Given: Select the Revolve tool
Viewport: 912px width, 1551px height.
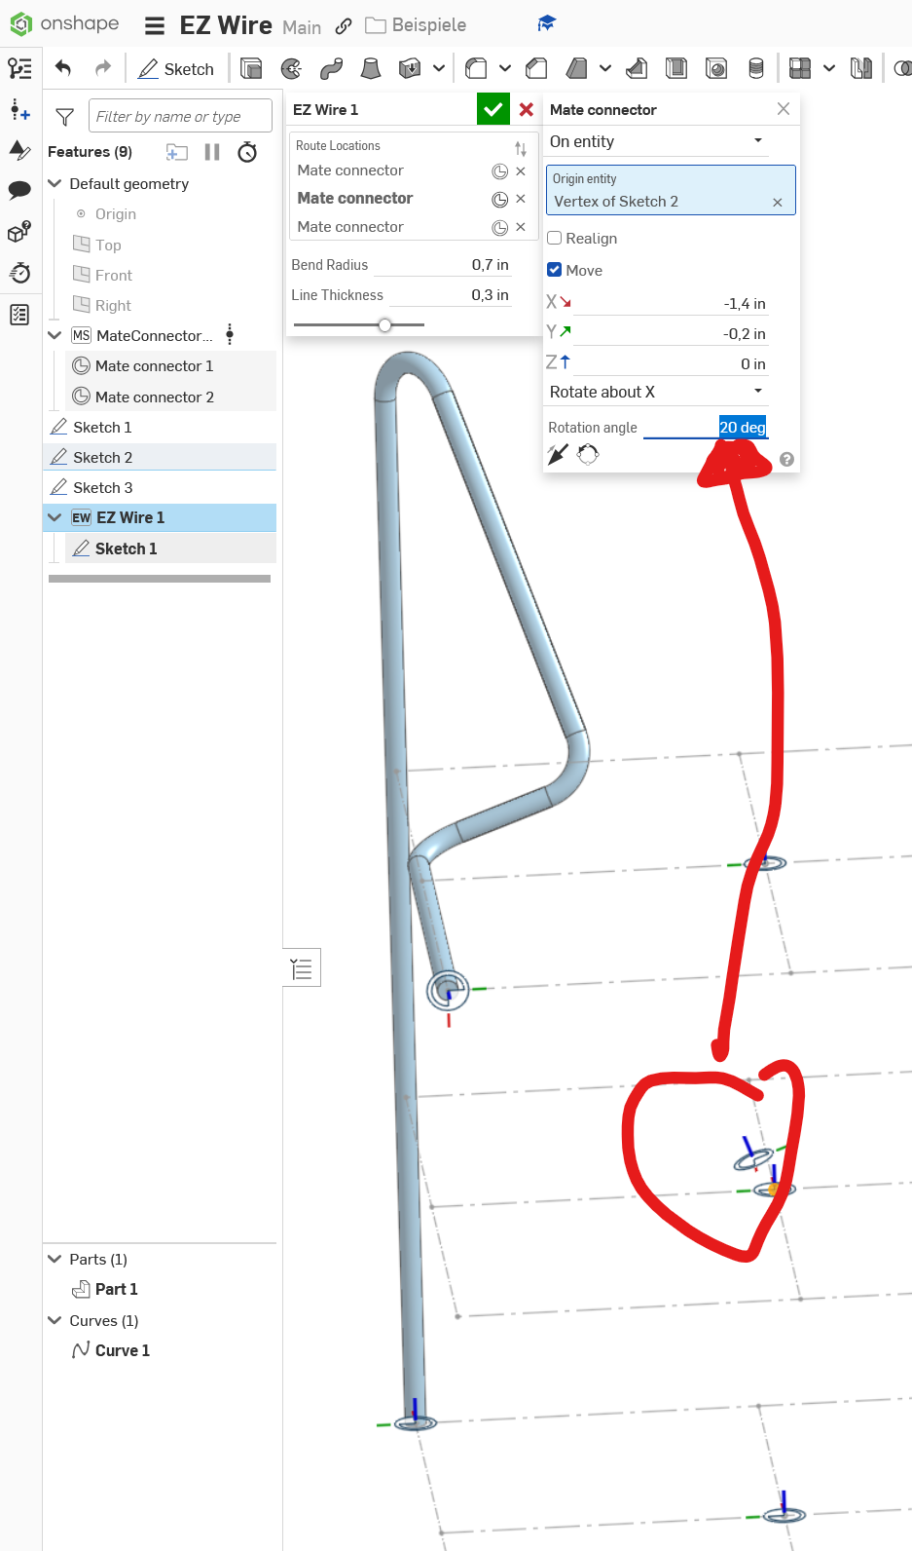Looking at the screenshot, I should tap(291, 68).
